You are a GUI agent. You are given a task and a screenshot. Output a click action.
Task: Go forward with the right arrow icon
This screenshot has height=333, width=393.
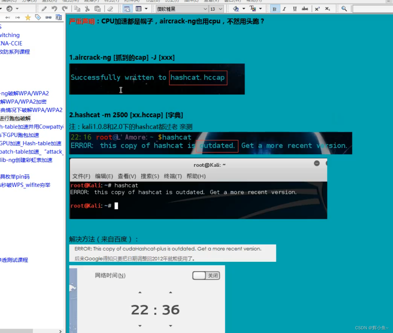pyautogui.click(x=18, y=18)
